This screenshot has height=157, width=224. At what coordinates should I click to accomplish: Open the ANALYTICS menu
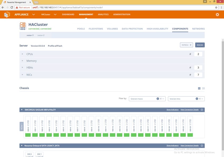(x=103, y=14)
